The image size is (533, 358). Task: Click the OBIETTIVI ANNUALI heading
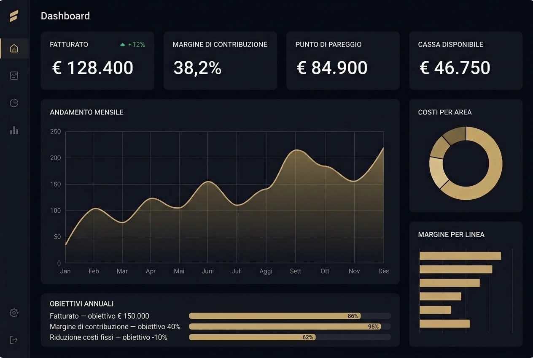[x=81, y=304]
